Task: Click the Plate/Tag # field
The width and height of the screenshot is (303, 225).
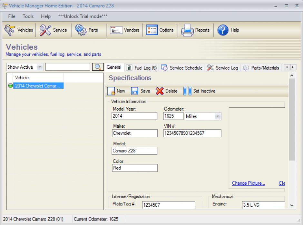Action: [x=169, y=205]
